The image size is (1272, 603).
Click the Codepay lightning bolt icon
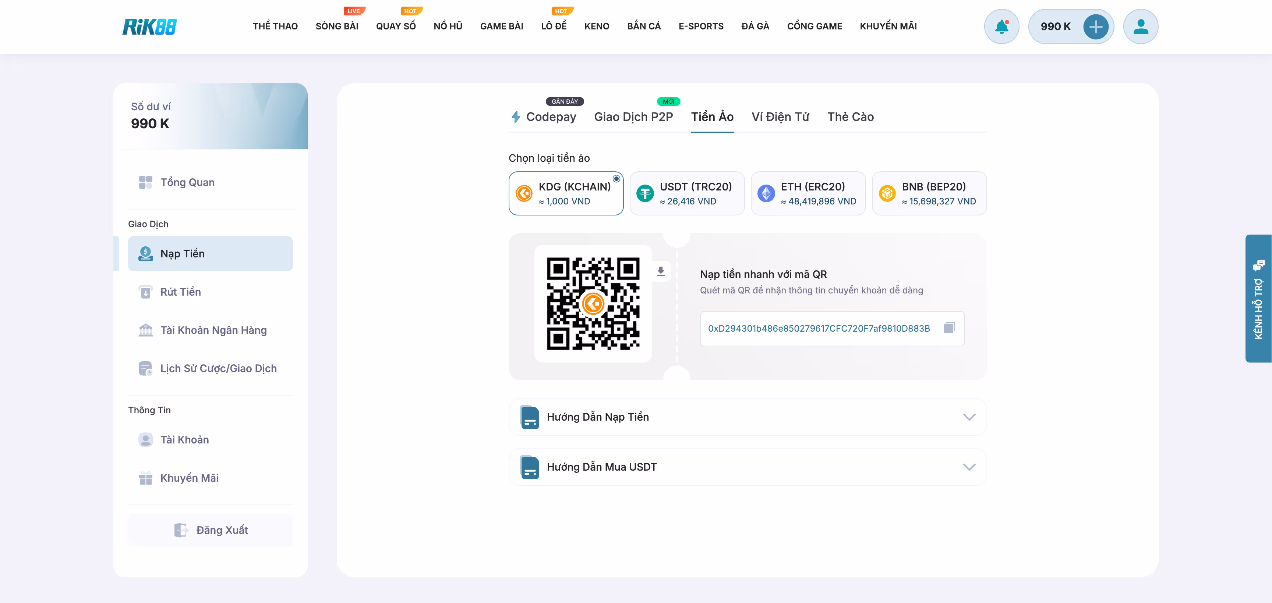[516, 117]
